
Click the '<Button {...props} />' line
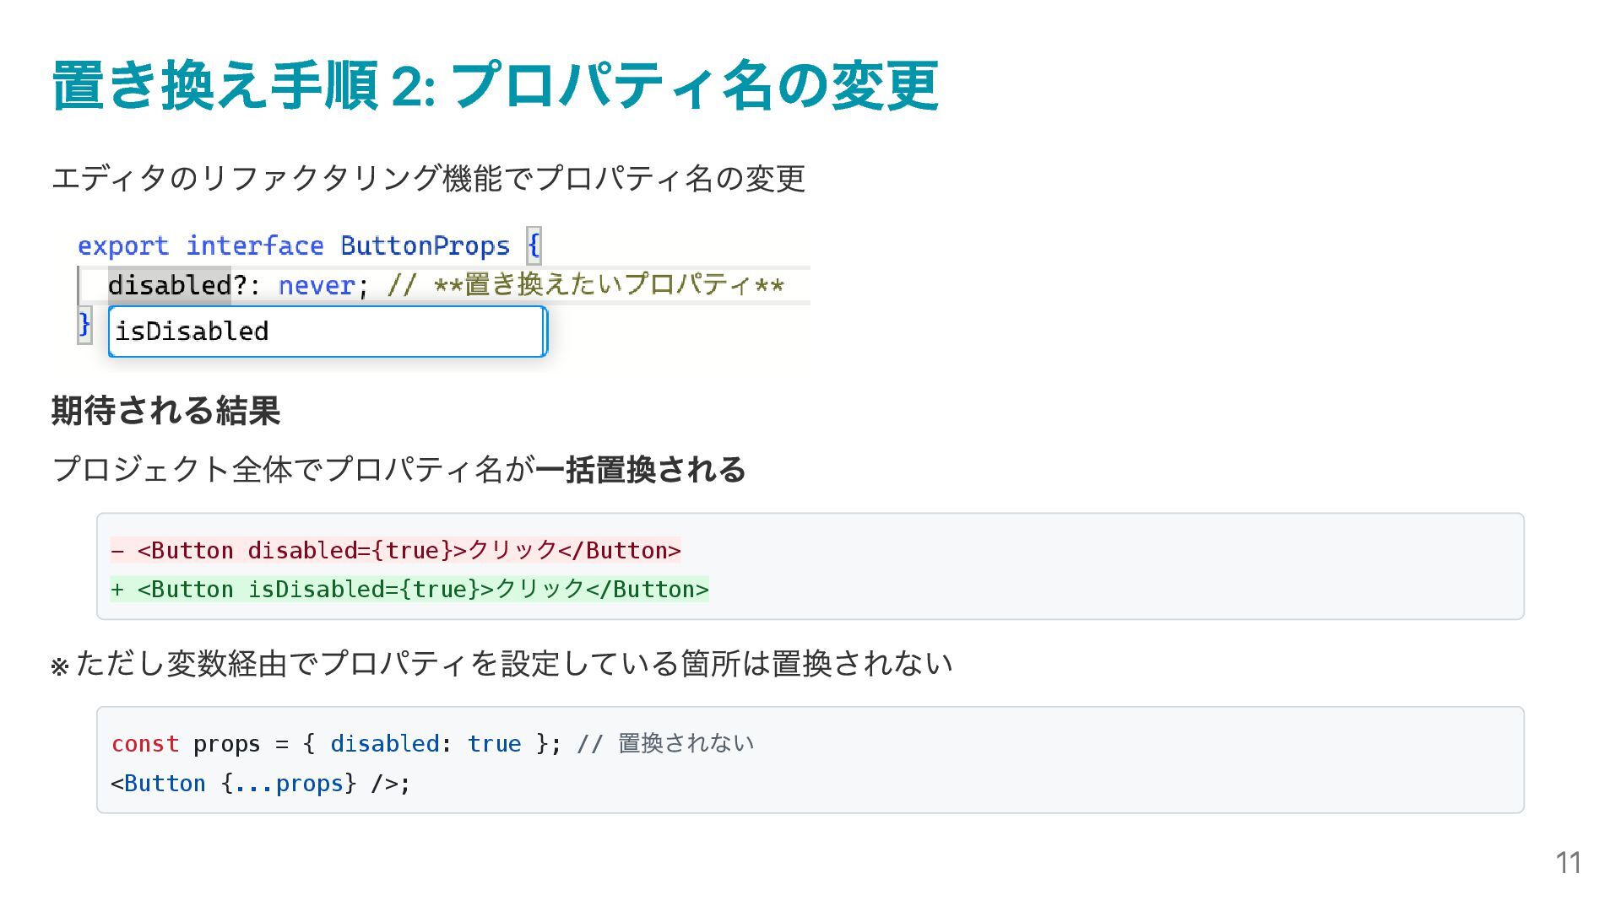tap(260, 783)
